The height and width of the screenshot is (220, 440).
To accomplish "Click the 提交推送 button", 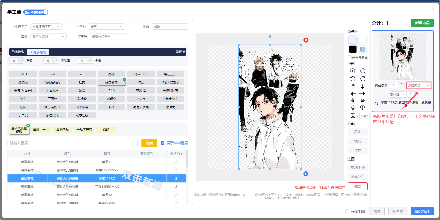I will pos(422,211).
